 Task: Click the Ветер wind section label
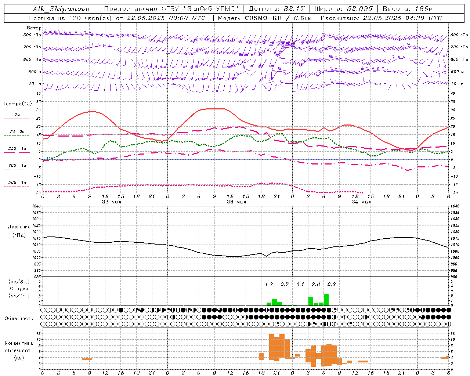(x=34, y=28)
